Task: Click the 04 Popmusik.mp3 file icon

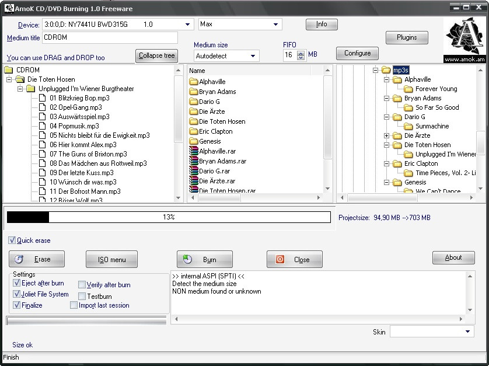Action: [43, 126]
